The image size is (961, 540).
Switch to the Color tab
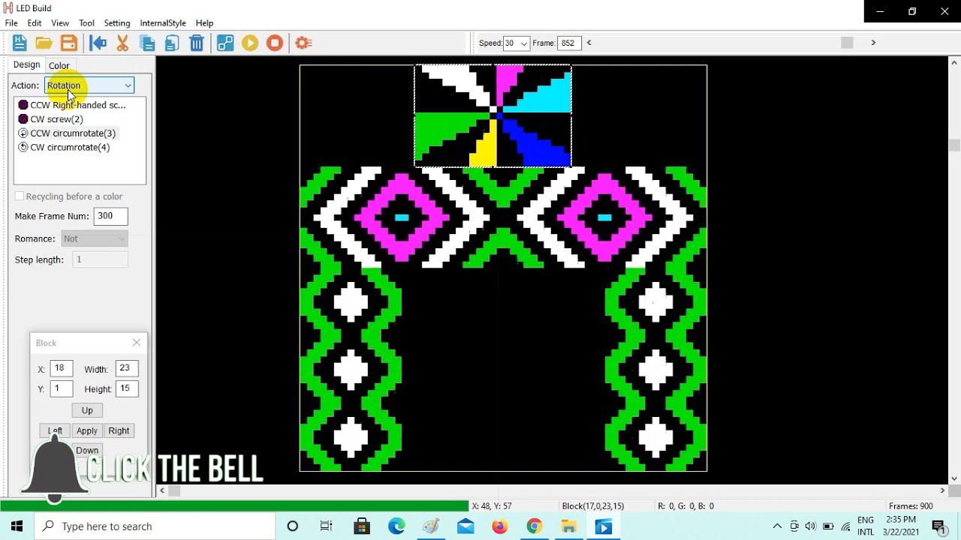(x=59, y=66)
